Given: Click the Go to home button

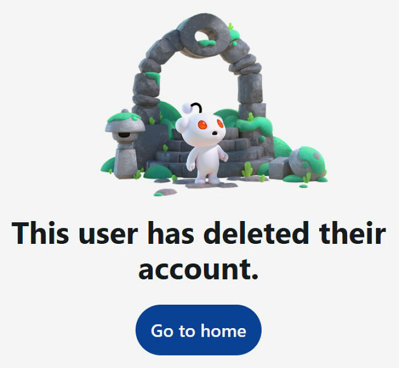Looking at the screenshot, I should (x=198, y=330).
